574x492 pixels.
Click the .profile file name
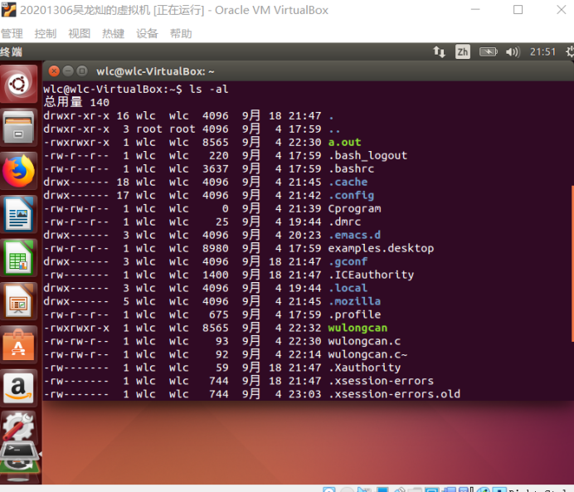(355, 314)
